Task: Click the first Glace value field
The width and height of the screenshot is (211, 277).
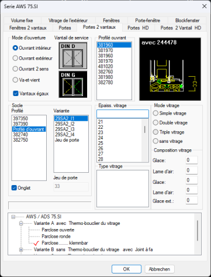Action: [192, 160]
